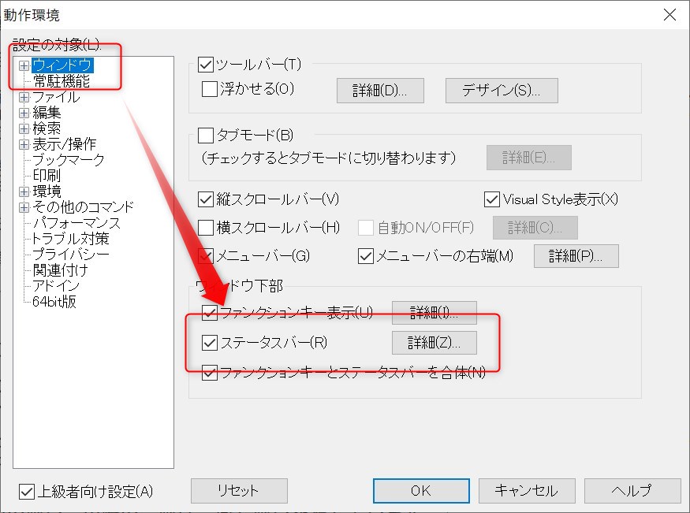Expand the 表示/操作 tree node
Image resolution: width=690 pixels, height=513 pixels.
[24, 144]
